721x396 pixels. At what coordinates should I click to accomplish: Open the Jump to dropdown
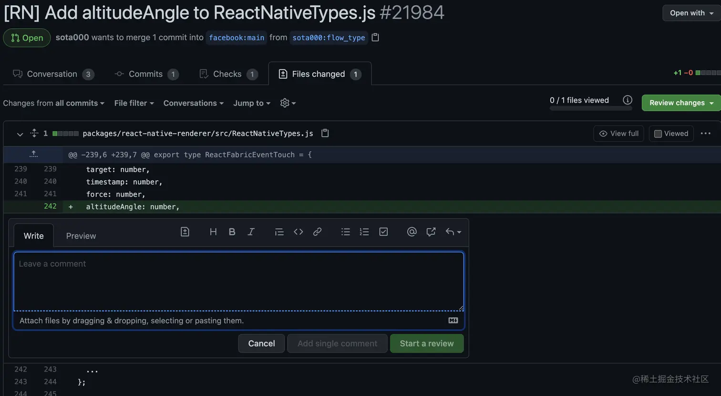pos(252,103)
